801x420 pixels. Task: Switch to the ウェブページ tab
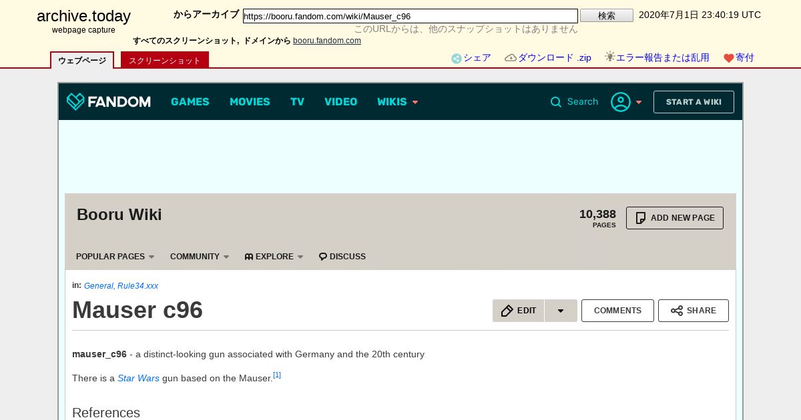click(82, 60)
